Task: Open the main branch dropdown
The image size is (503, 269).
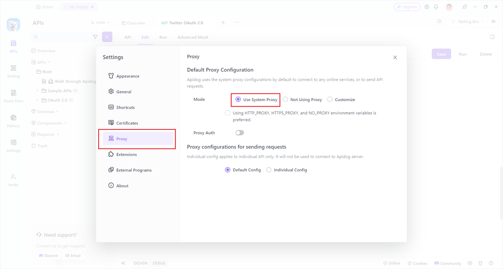Action: tap(101, 23)
